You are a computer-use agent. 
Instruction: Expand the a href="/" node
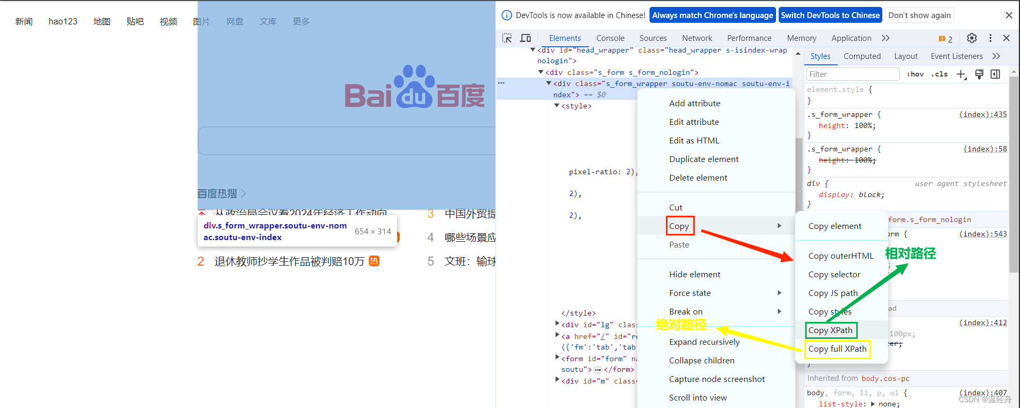click(557, 335)
